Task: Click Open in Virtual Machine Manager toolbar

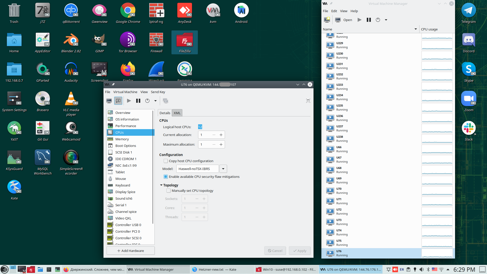Action: (x=344, y=20)
